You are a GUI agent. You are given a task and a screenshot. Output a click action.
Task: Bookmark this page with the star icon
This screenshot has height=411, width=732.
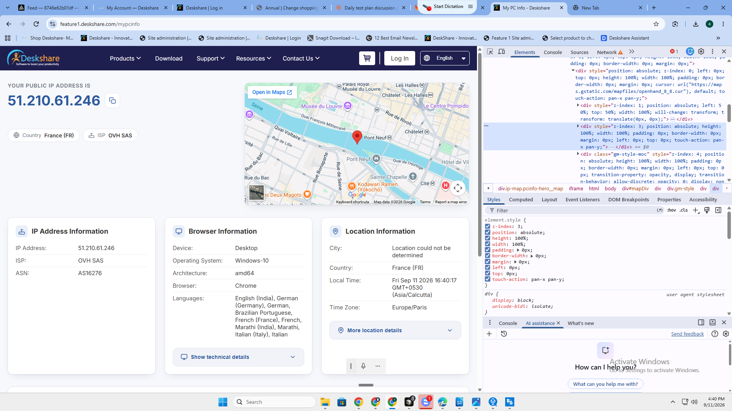[x=656, y=24]
